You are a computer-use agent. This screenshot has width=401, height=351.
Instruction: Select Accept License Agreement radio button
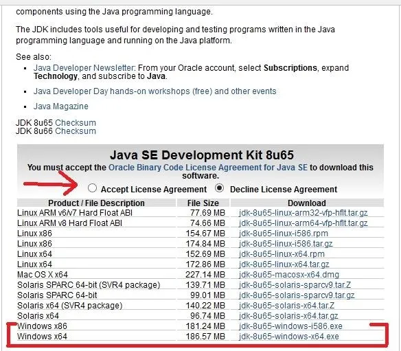(x=92, y=188)
